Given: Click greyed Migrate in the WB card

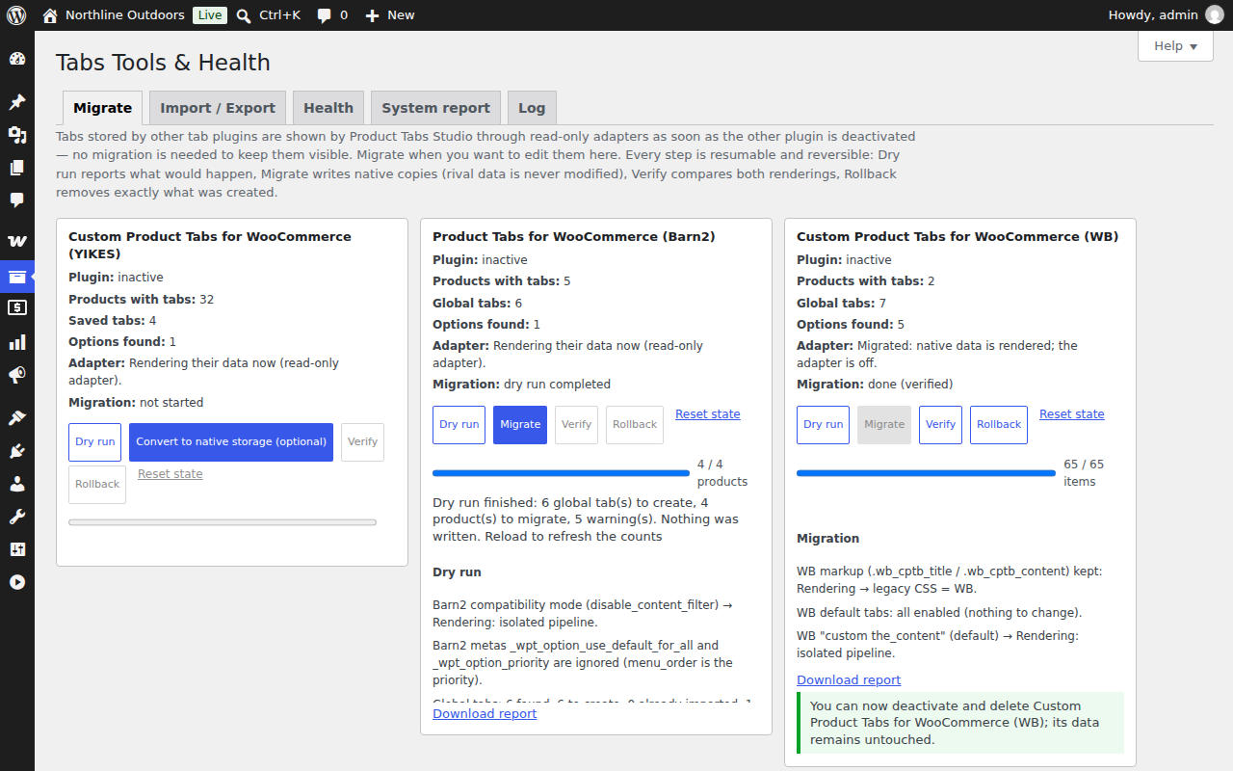Looking at the screenshot, I should [884, 425].
